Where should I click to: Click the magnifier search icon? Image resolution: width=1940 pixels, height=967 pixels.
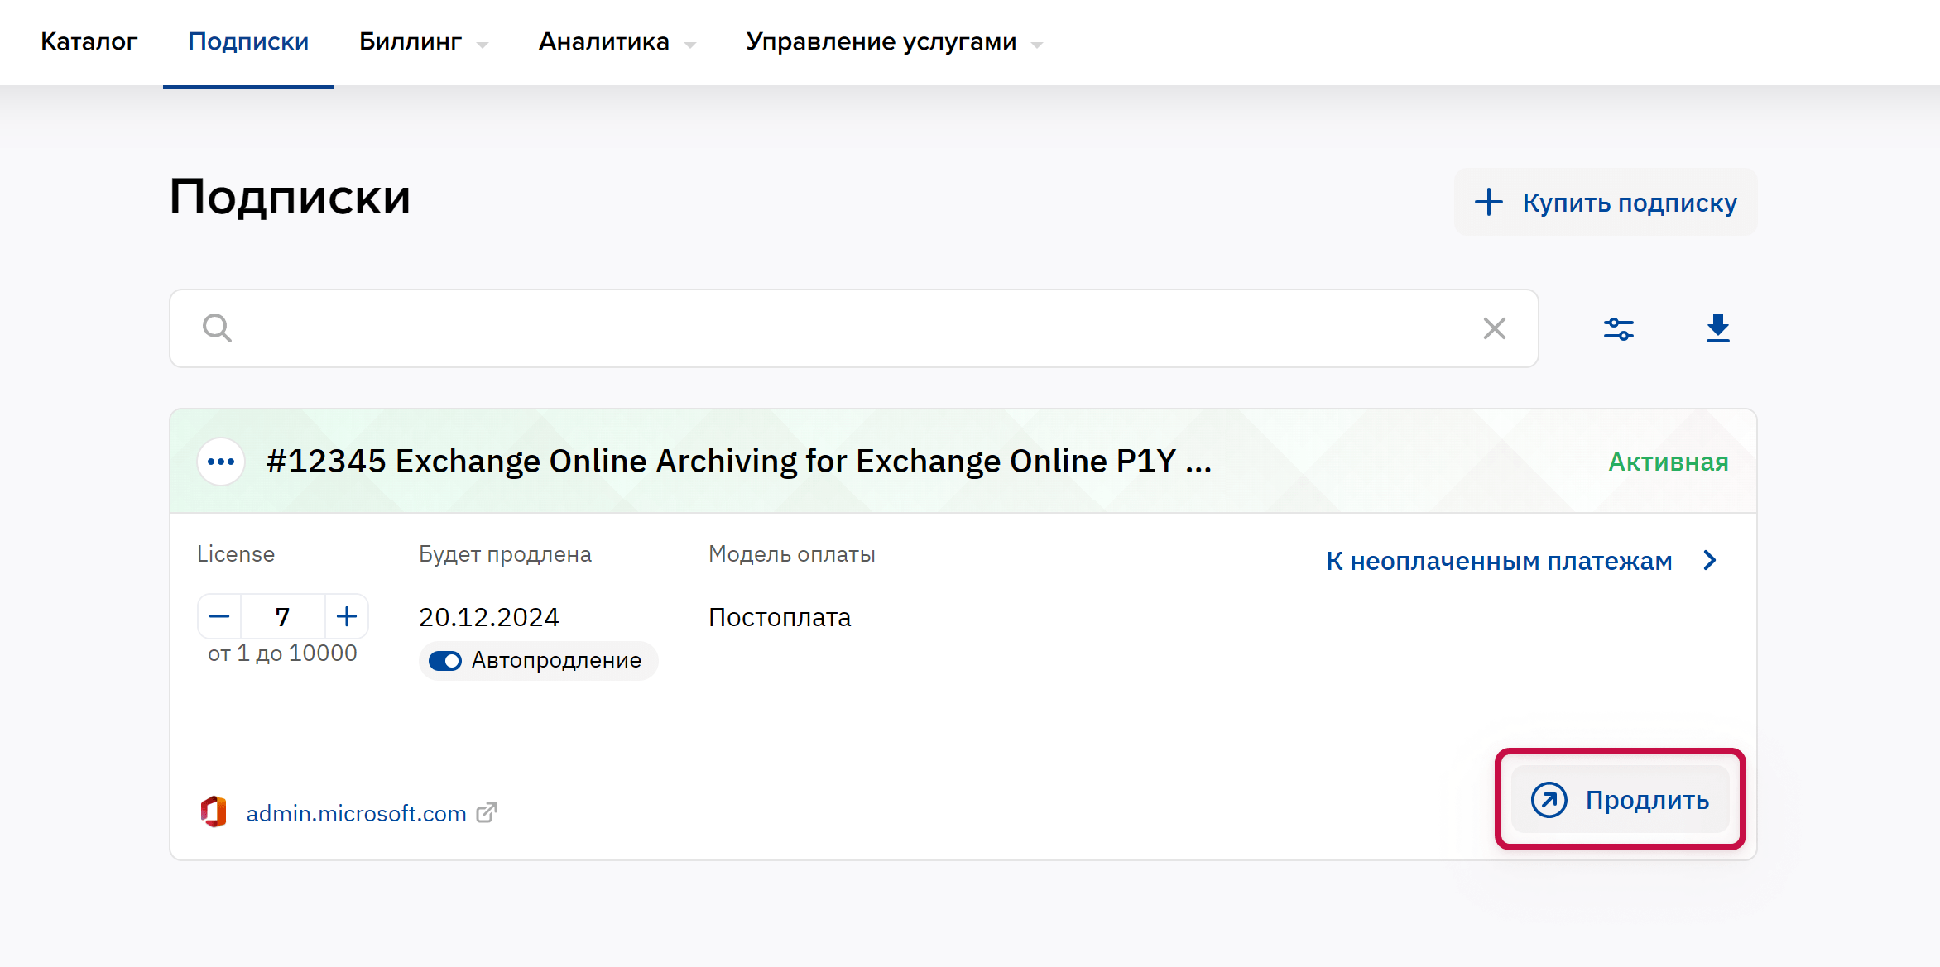click(217, 328)
